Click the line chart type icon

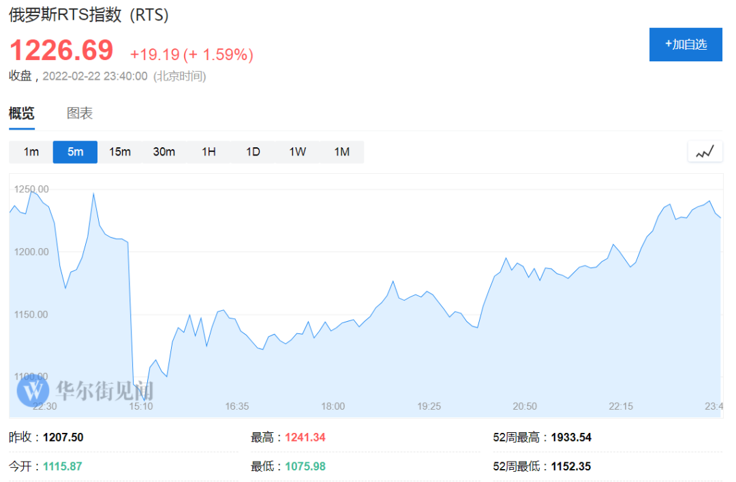pyautogui.click(x=705, y=152)
